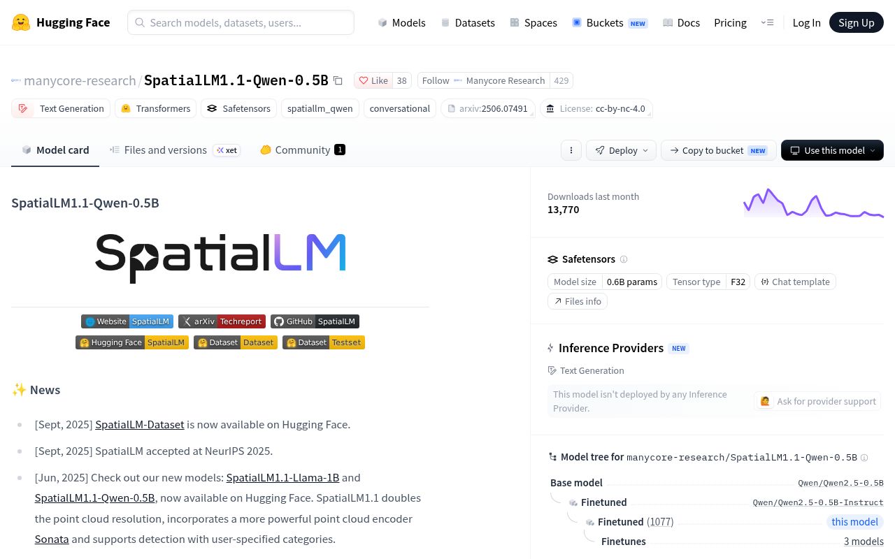Copy the model name with the copy icon
The image size is (895, 559).
click(338, 80)
